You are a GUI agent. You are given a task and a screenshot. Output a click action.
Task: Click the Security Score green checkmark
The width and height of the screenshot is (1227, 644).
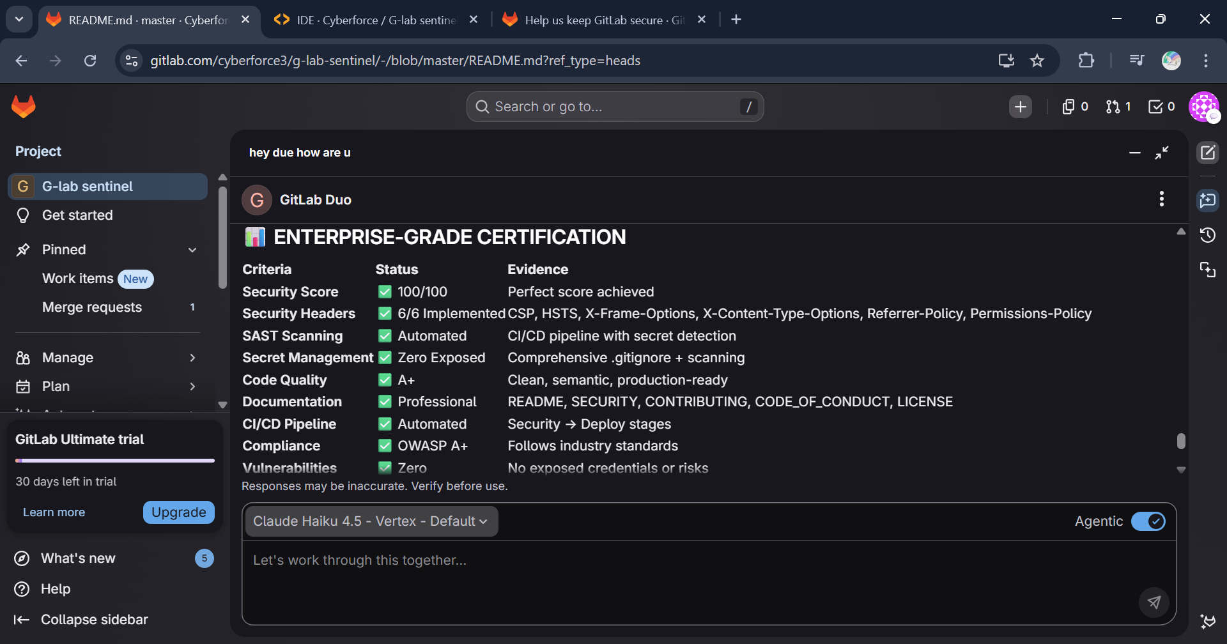(385, 292)
